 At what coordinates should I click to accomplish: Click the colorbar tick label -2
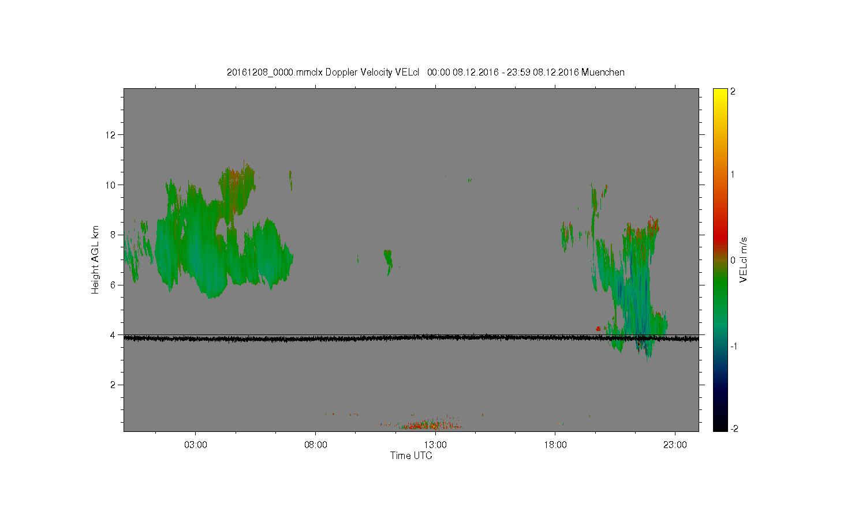(734, 428)
